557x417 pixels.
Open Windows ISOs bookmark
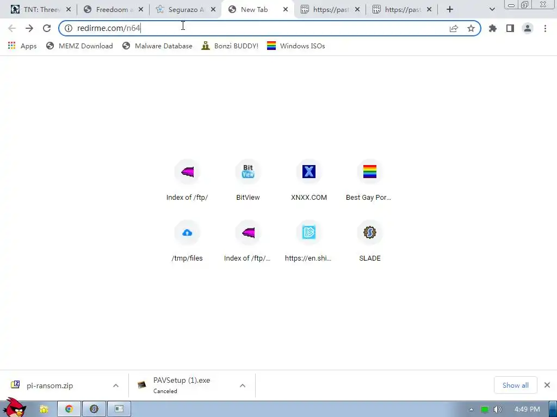pyautogui.click(x=296, y=46)
